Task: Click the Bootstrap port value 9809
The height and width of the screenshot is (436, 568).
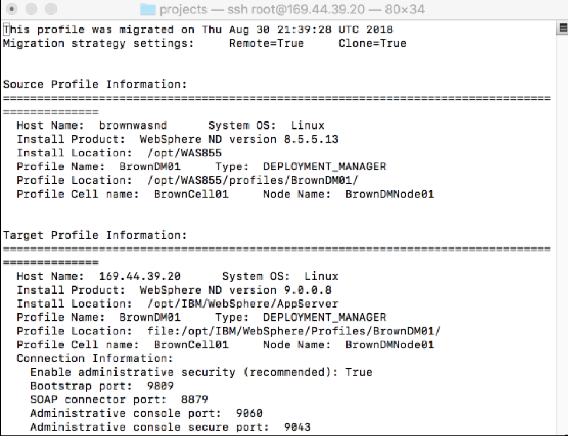Action: pyautogui.click(x=160, y=386)
